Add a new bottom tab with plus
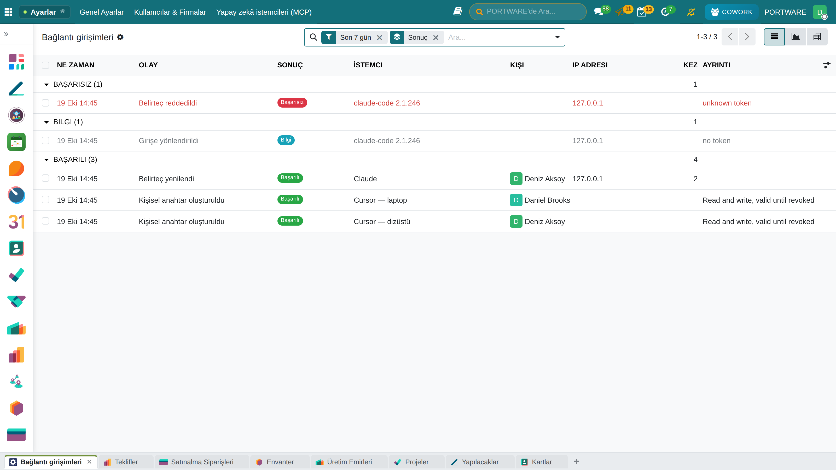This screenshot has height=470, width=836. pos(576,462)
